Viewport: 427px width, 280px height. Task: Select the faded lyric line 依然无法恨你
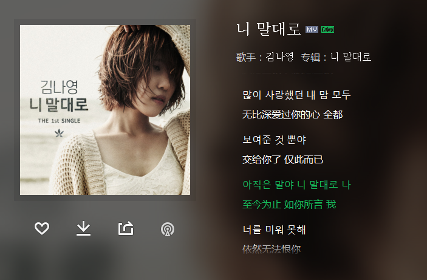click(272, 249)
